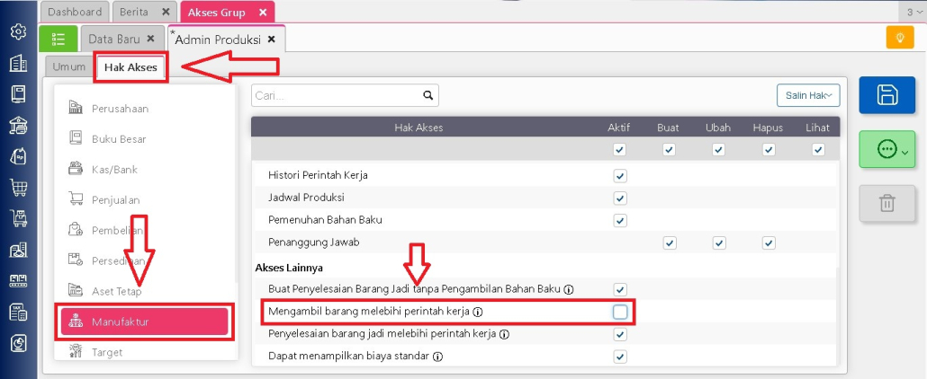Open the green list view icon
The width and height of the screenshot is (927, 379).
58,39
